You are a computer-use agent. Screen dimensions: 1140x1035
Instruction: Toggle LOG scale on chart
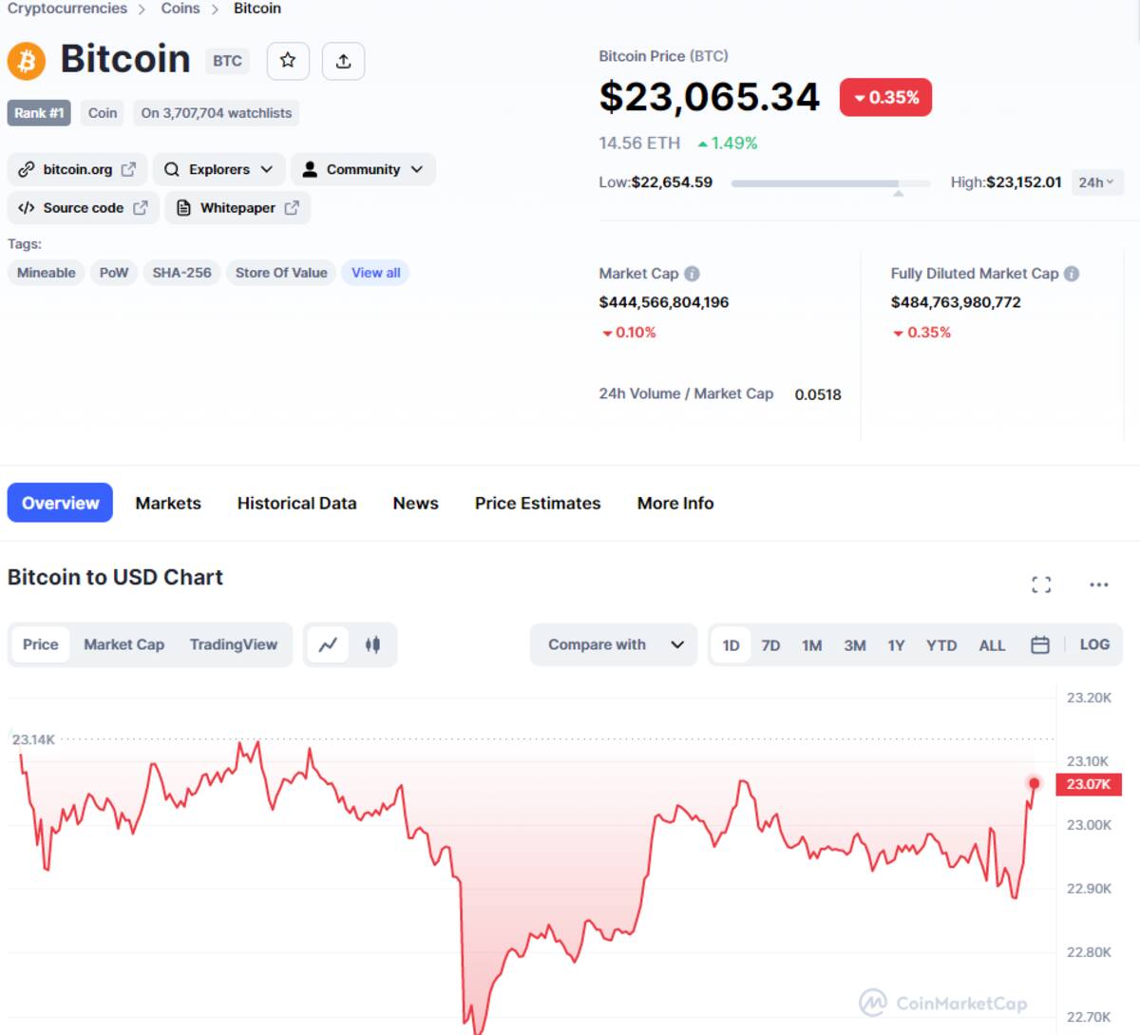coord(1094,644)
